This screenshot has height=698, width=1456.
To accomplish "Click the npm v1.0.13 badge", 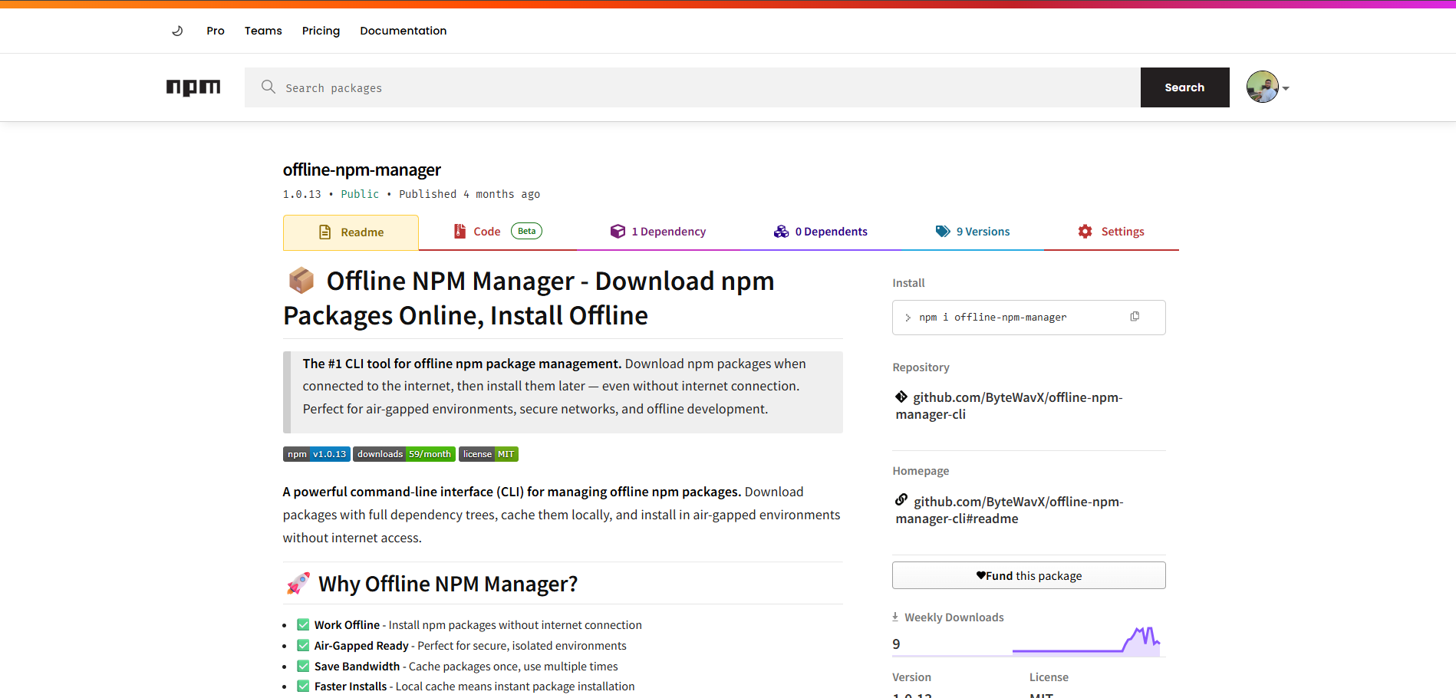I will point(317,454).
